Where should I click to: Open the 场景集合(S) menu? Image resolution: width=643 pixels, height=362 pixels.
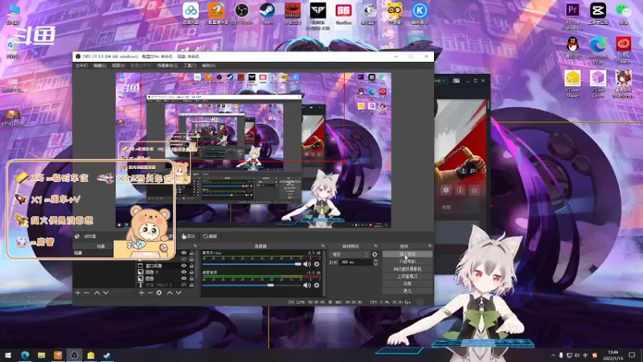pos(167,66)
